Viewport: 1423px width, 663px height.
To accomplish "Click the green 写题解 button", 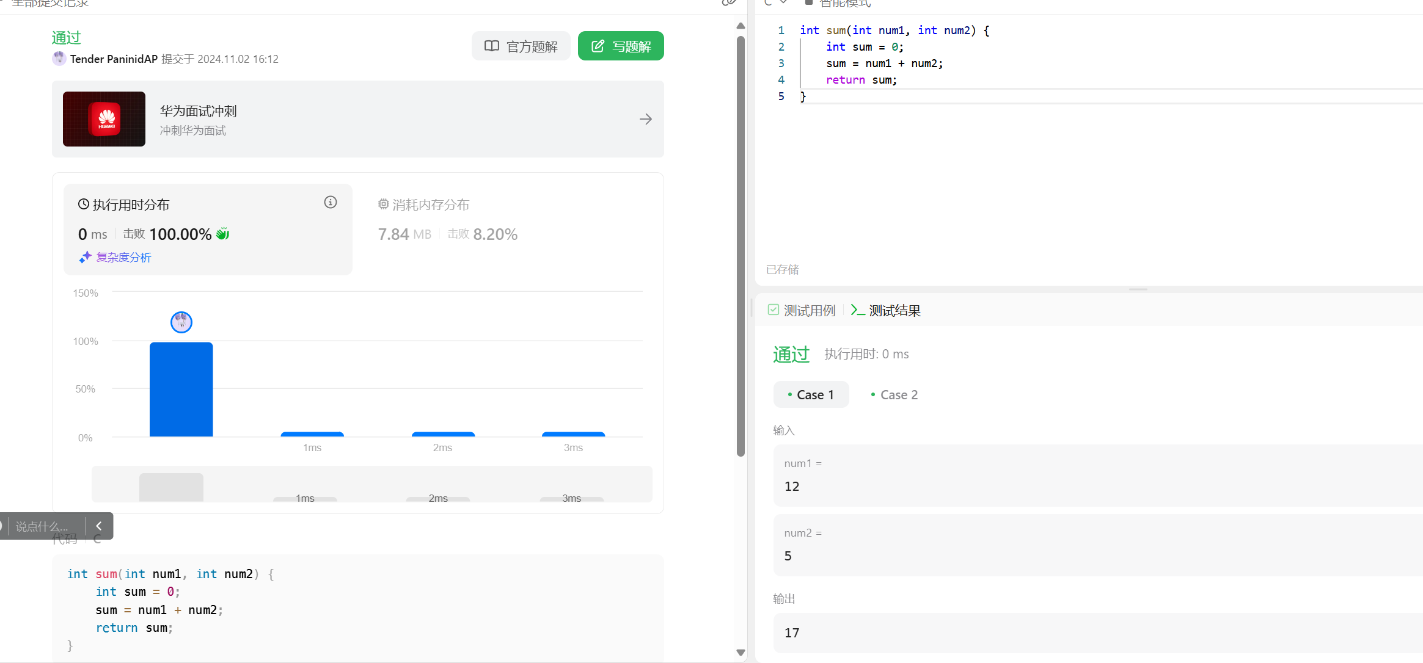I will (621, 46).
